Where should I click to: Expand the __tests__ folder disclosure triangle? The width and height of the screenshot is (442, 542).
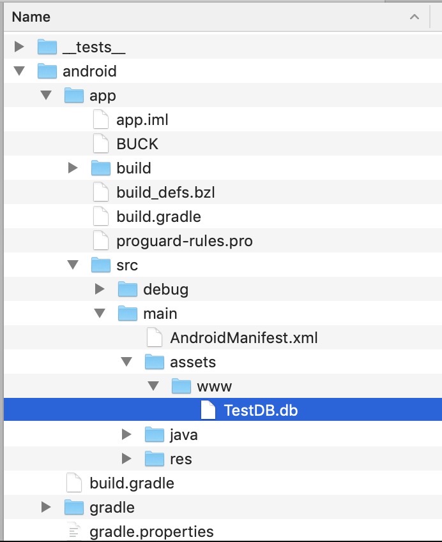click(x=19, y=47)
